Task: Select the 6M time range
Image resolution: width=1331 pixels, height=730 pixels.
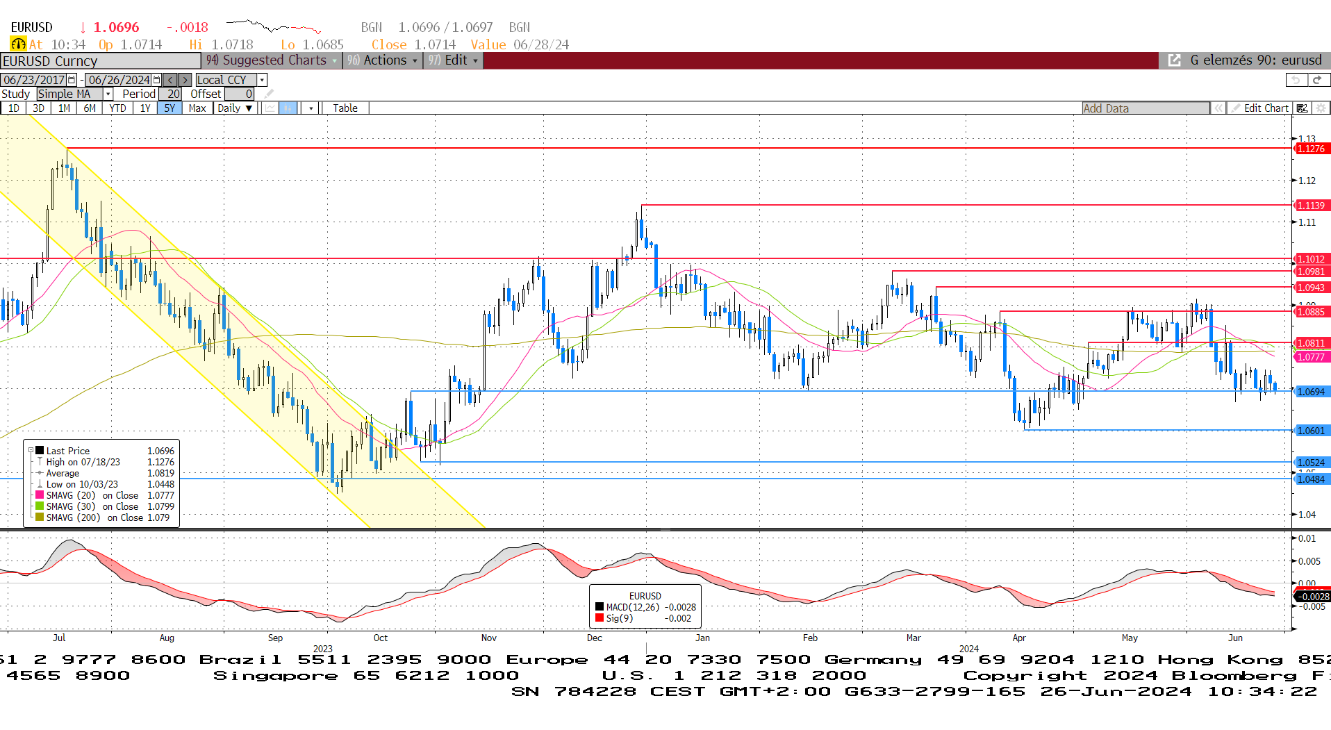Action: click(90, 108)
